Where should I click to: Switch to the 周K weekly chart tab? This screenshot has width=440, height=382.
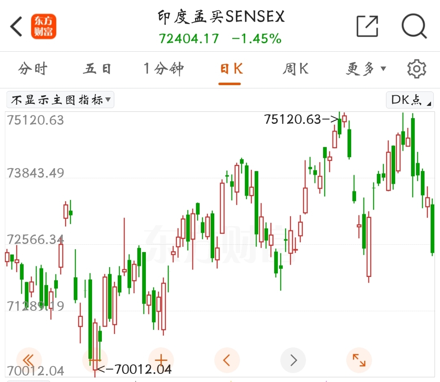(295, 69)
